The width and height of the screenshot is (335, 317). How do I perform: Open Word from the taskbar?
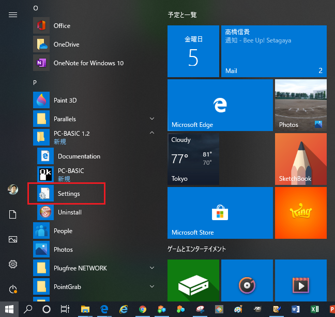(296, 309)
